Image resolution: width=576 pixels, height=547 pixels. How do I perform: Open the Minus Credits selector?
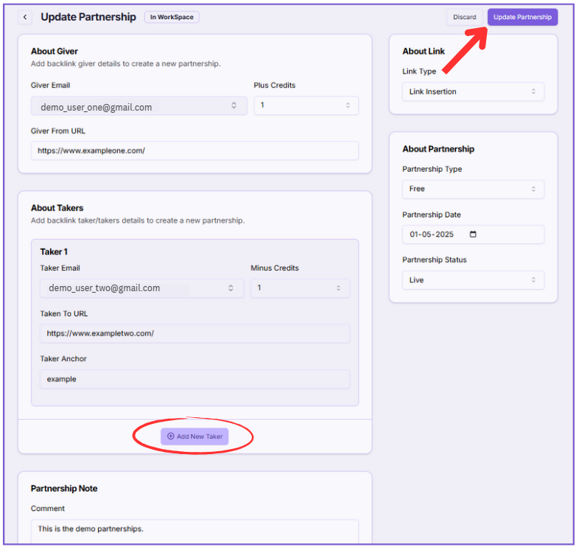point(300,288)
